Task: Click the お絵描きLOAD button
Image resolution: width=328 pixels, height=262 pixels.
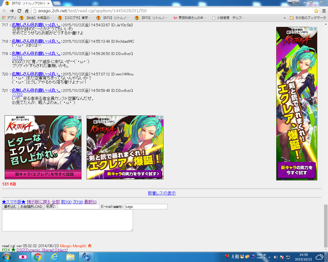Action: 32,206
